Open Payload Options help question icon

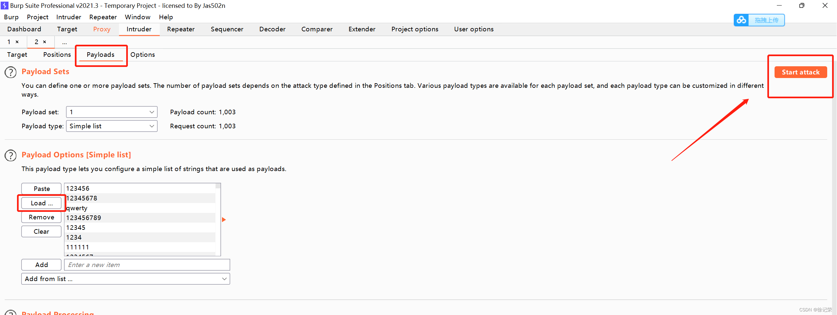(x=10, y=155)
